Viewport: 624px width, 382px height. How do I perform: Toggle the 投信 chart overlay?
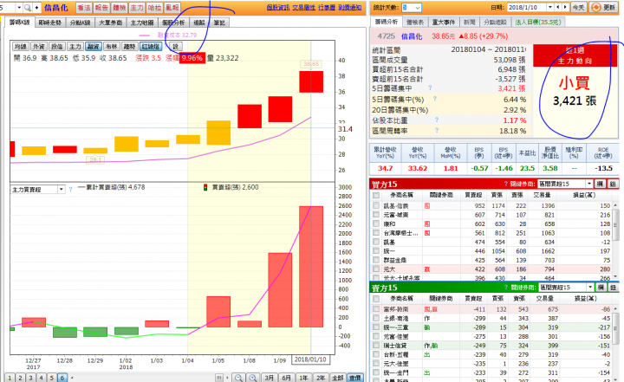(x=57, y=47)
